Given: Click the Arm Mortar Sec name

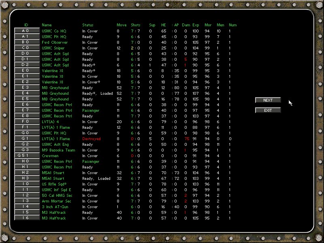Looking at the screenshot, I should [x=56, y=201].
